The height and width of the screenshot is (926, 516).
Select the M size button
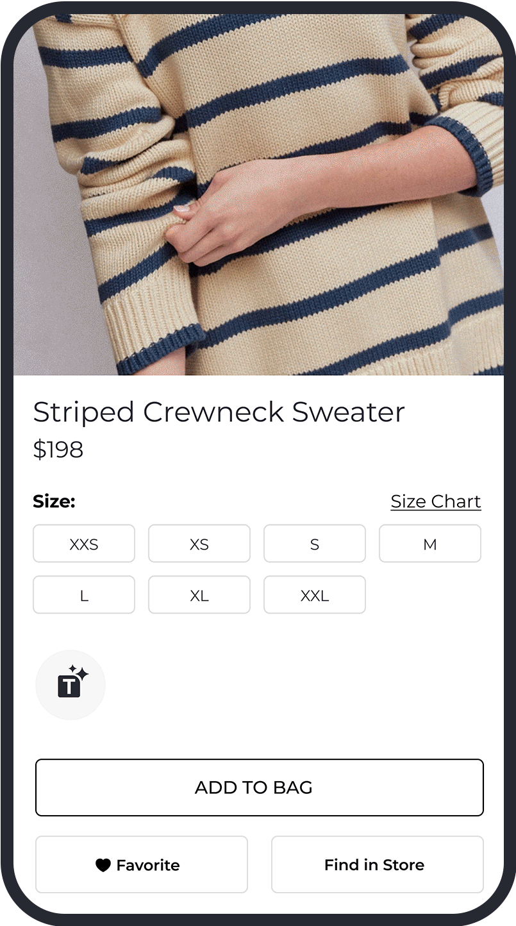coord(430,544)
